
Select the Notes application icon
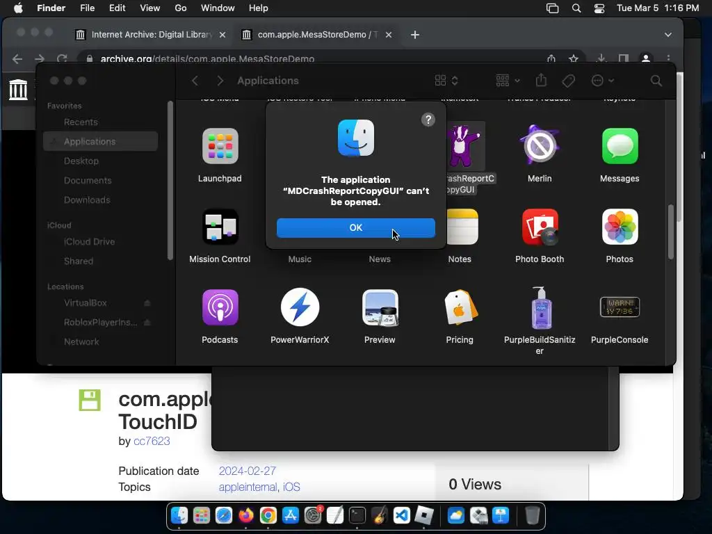click(462, 227)
